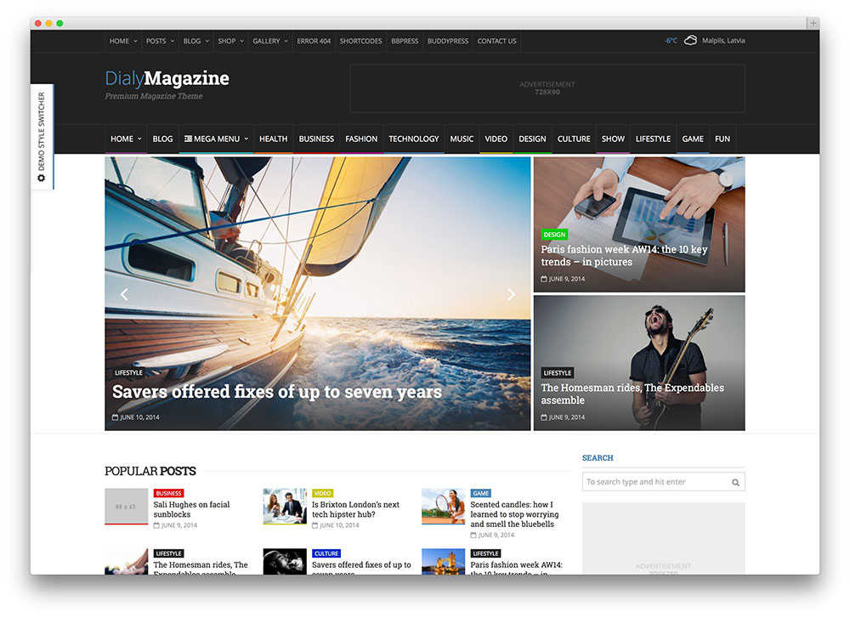Open 'Paris fashion week AW14' featured article
Image resolution: width=850 pixels, height=618 pixels.
click(624, 255)
